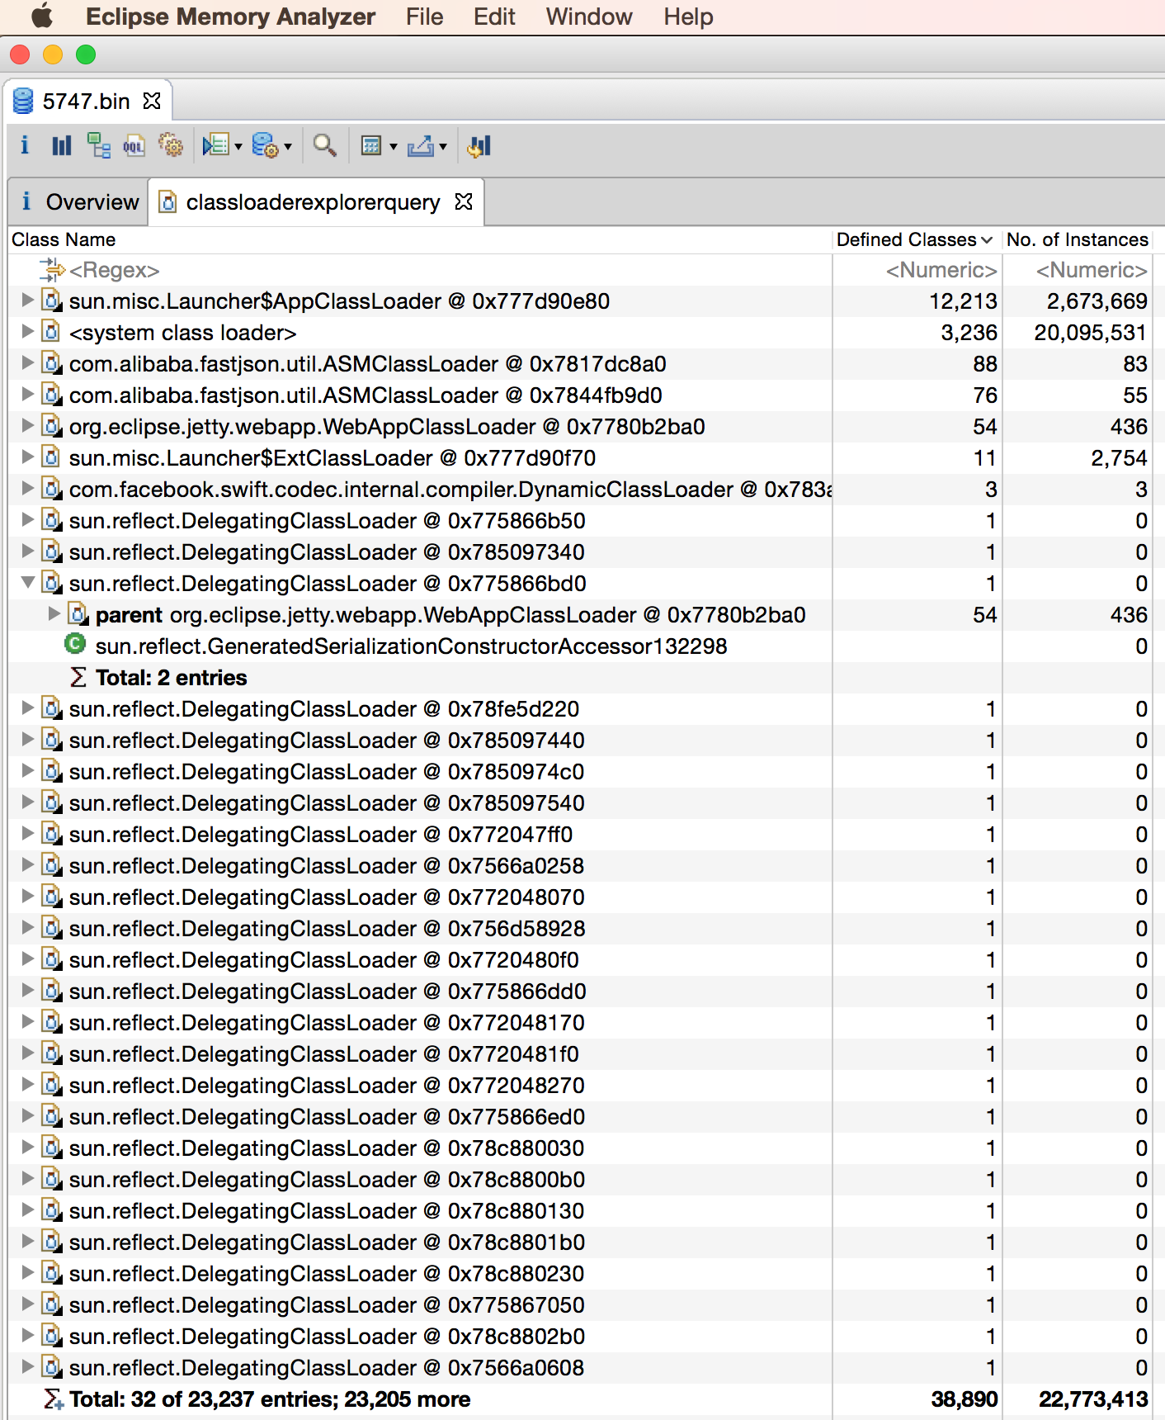This screenshot has width=1165, height=1420.
Task: Click the chart icon at toolbar's right end
Action: [479, 146]
